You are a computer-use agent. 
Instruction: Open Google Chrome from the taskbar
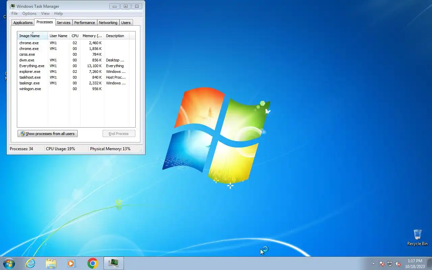tap(92, 263)
